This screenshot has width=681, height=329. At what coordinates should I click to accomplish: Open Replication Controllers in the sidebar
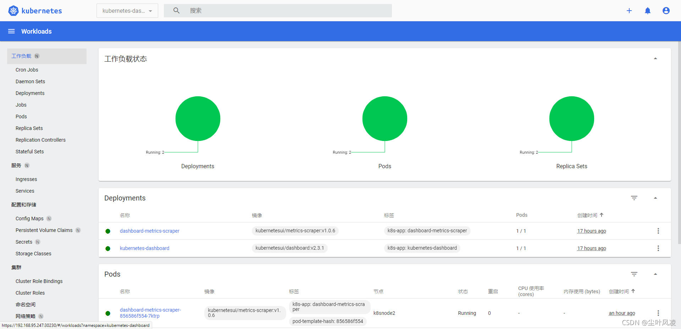[x=40, y=140]
